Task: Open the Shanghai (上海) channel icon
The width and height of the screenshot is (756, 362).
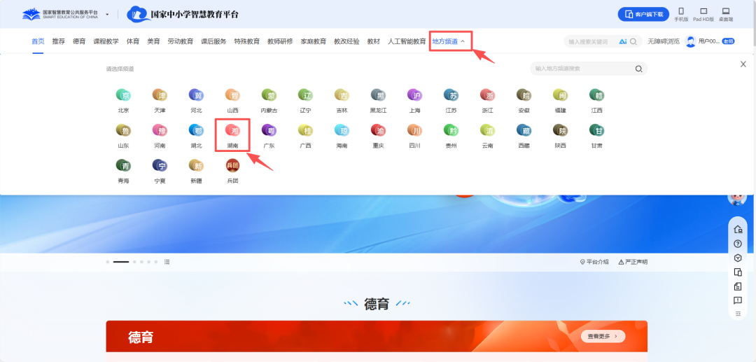Action: click(414, 95)
